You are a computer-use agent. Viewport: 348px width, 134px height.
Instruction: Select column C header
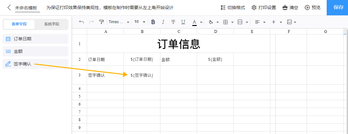pos(179,32)
